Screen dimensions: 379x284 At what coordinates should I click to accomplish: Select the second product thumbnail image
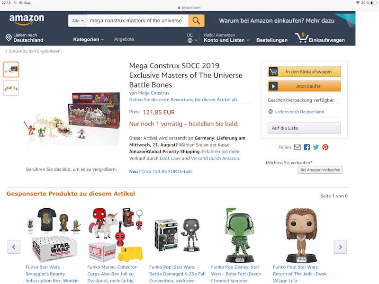point(11,88)
